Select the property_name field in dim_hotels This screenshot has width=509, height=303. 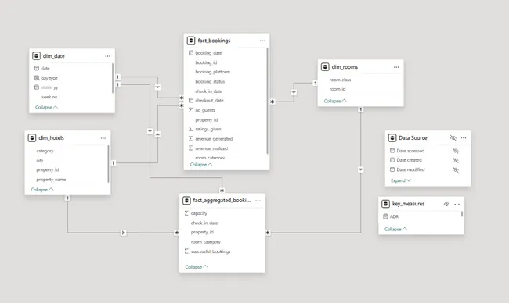(x=51, y=180)
